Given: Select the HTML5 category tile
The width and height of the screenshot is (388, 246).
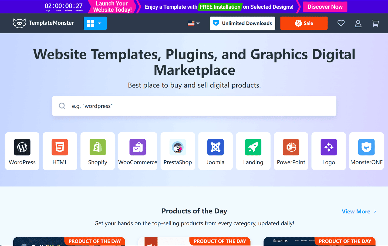Looking at the screenshot, I should pyautogui.click(x=60, y=151).
